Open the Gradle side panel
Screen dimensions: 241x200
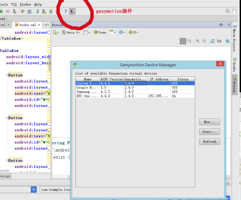click(x=234, y=65)
